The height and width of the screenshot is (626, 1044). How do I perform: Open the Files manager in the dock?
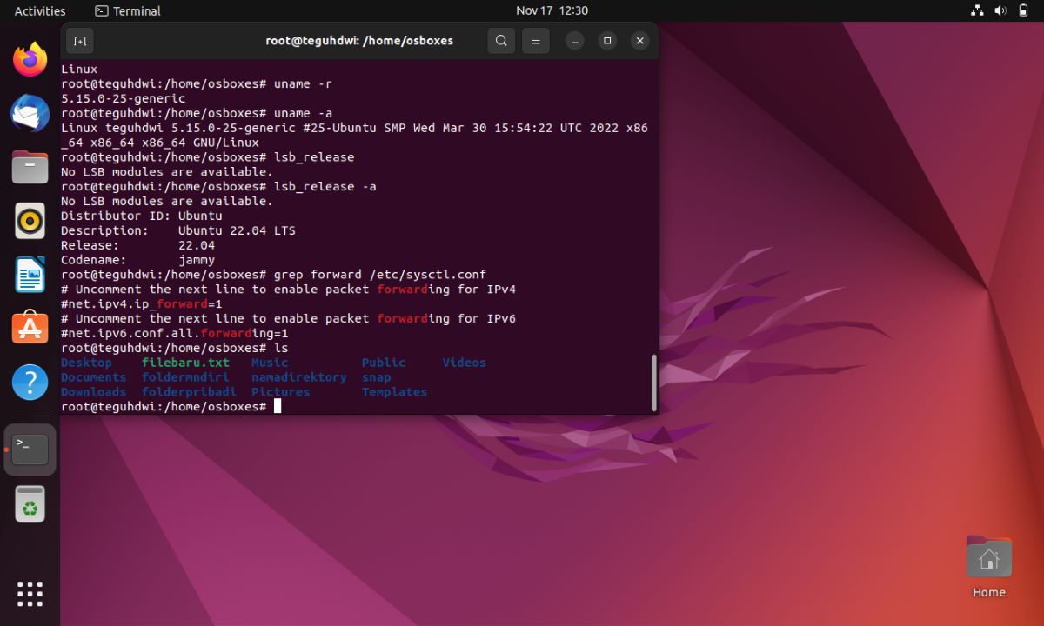30,167
